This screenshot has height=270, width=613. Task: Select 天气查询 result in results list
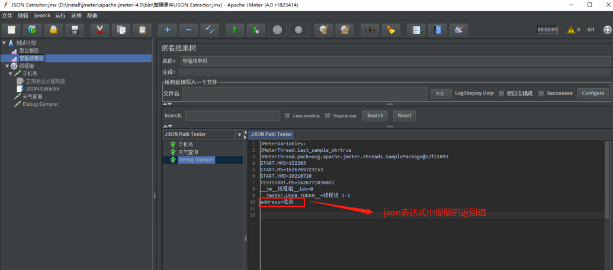click(188, 152)
